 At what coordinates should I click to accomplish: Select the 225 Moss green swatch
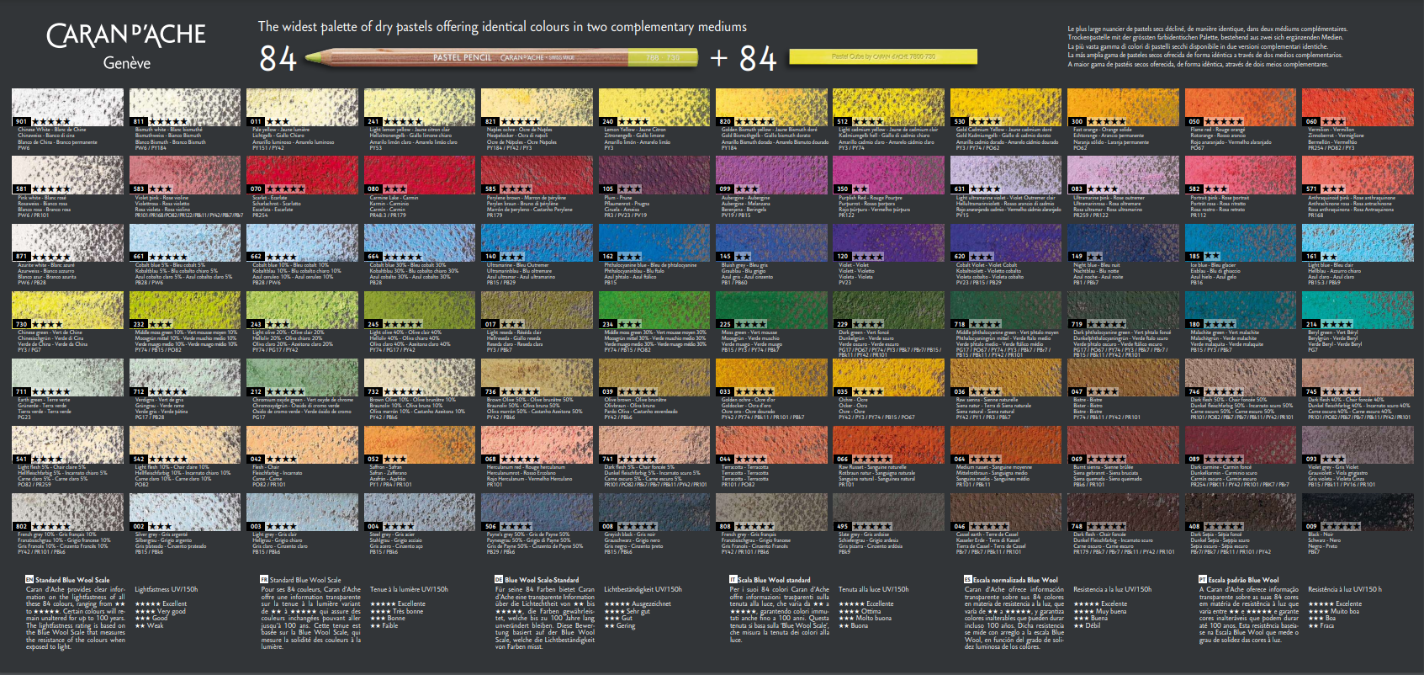coord(771,310)
